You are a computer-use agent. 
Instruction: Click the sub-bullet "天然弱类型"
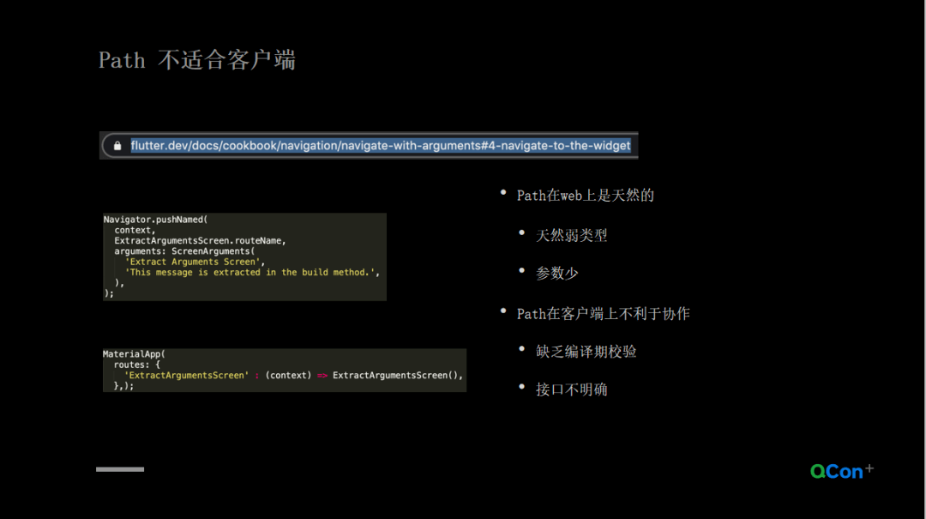pyautogui.click(x=571, y=235)
